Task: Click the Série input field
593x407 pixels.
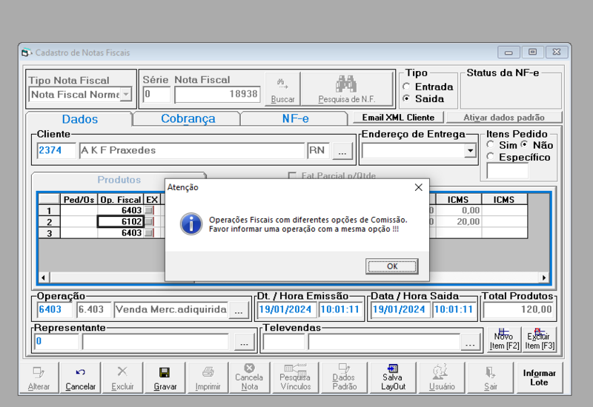Action: pos(156,94)
